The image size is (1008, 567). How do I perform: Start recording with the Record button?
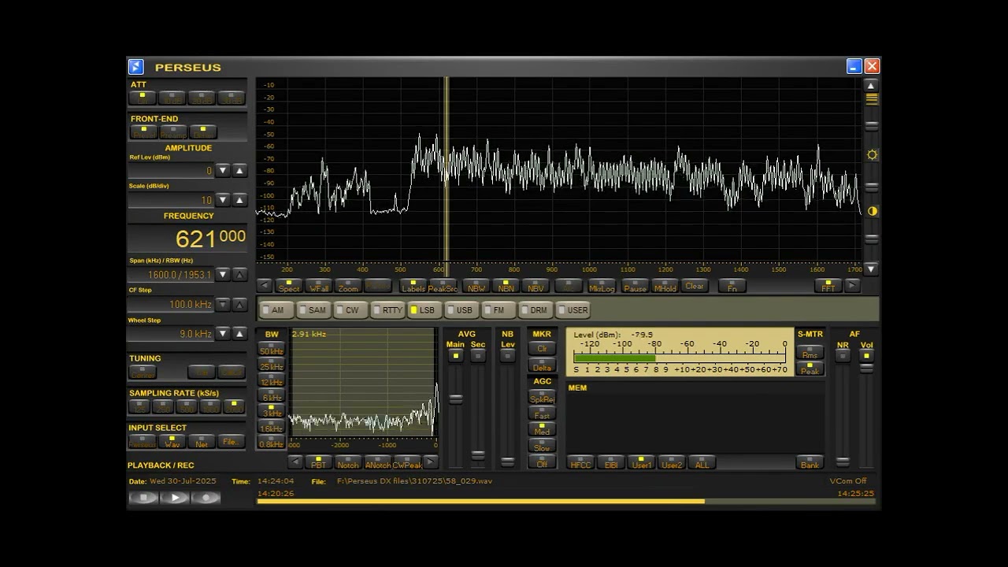[206, 498]
